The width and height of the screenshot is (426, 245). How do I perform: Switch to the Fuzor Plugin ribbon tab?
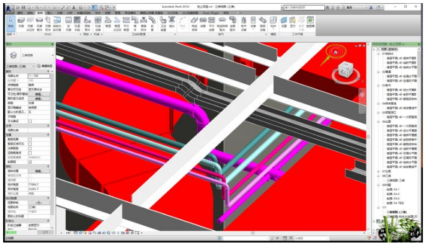tap(211, 13)
